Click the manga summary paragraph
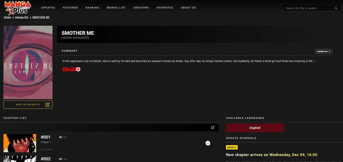The image size is (343, 162). pyautogui.click(x=189, y=61)
